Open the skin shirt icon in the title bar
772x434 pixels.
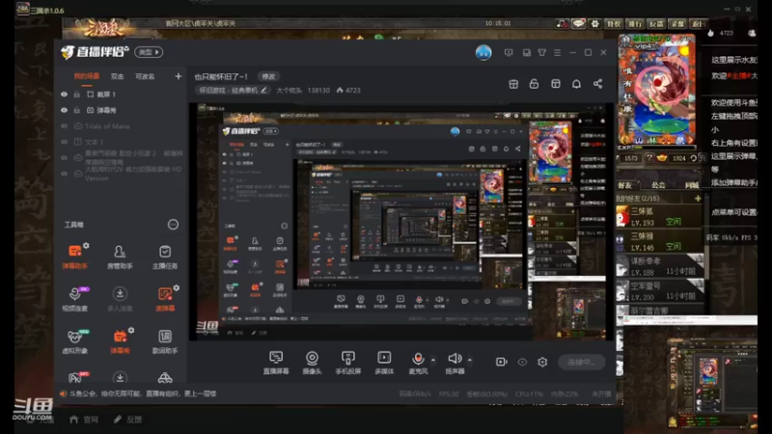[542, 52]
